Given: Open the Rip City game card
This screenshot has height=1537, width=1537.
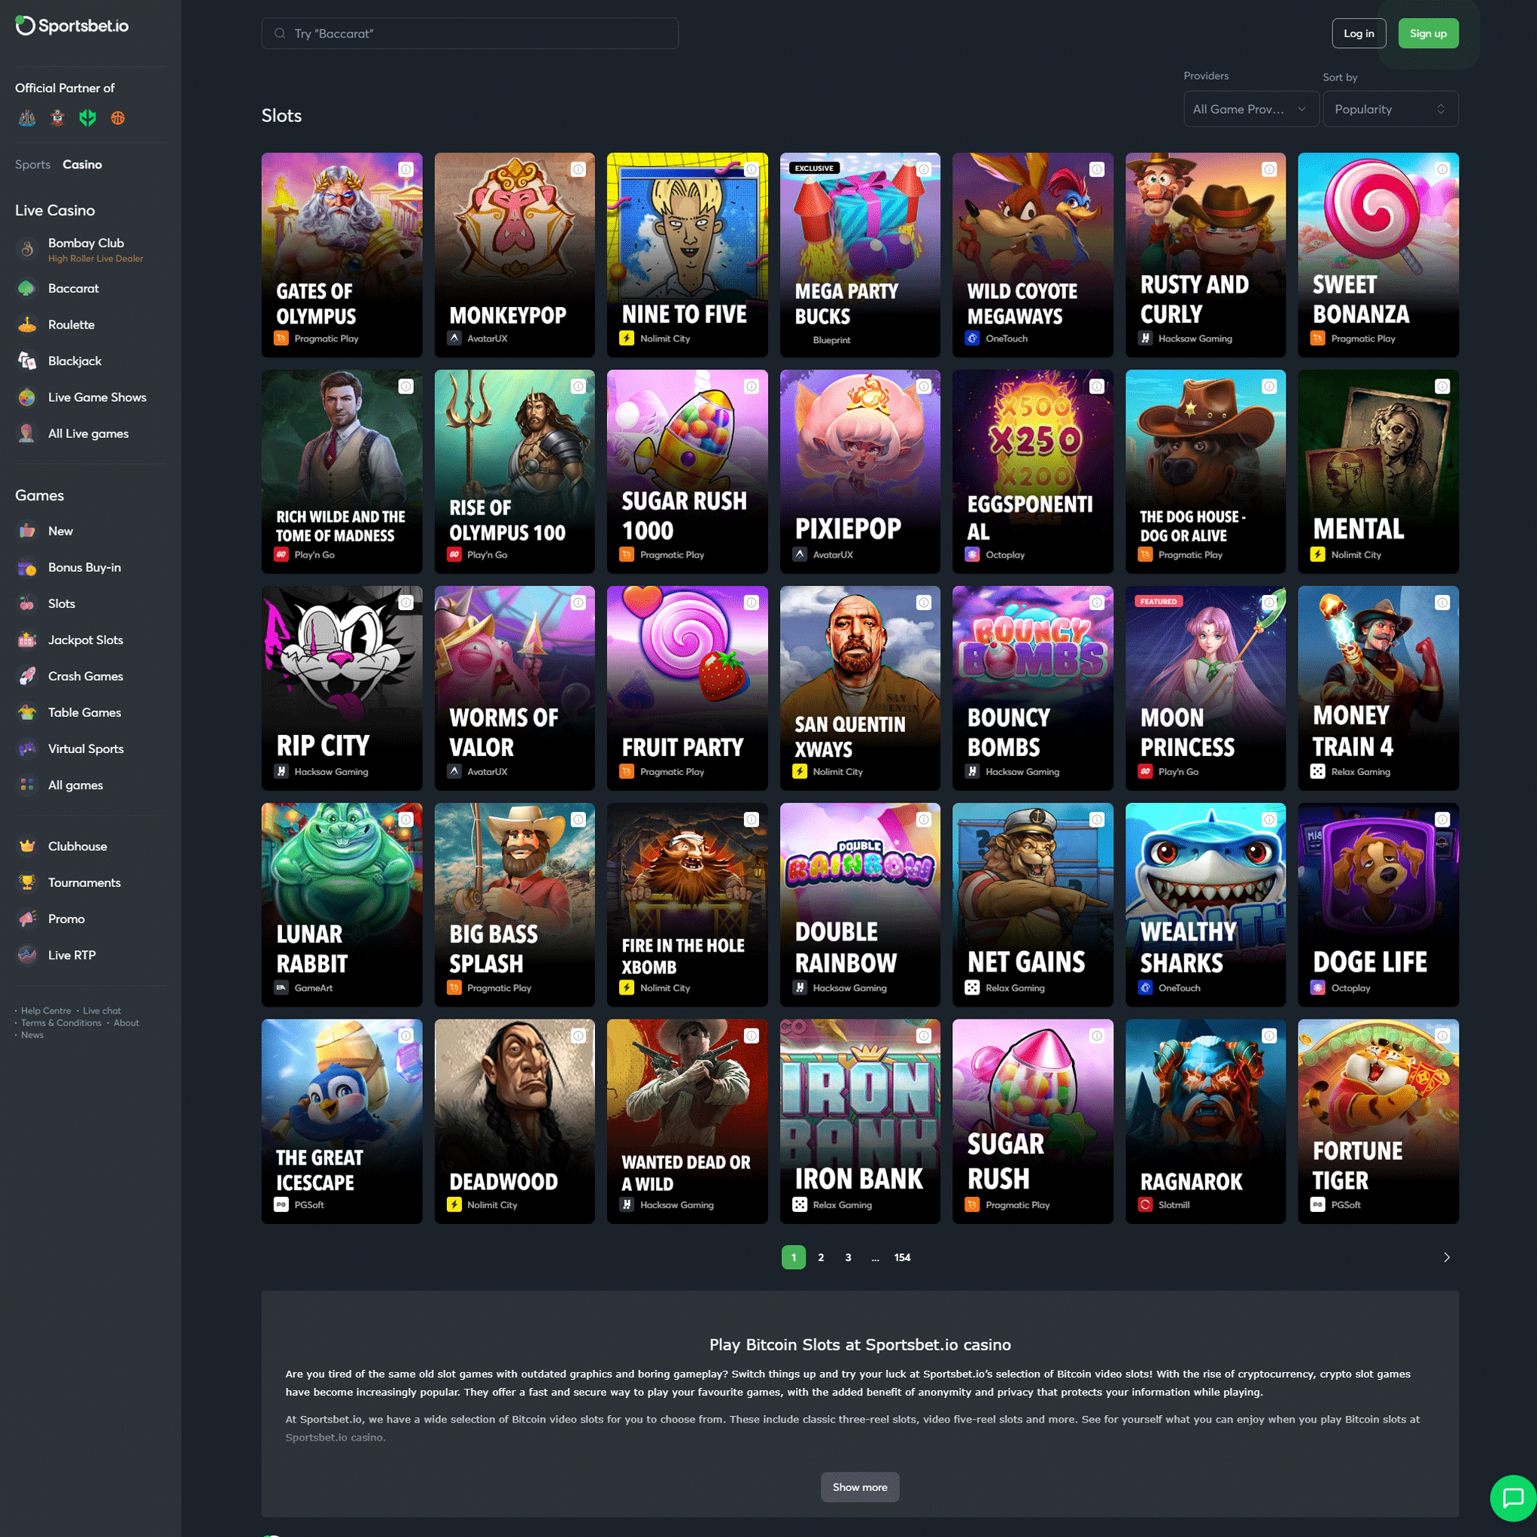Looking at the screenshot, I should pyautogui.click(x=342, y=688).
